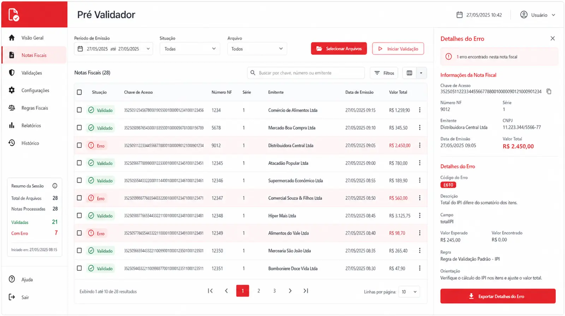Open row actions for Distribuidora Central Ltda
This screenshot has width=565, height=316.
(x=420, y=145)
